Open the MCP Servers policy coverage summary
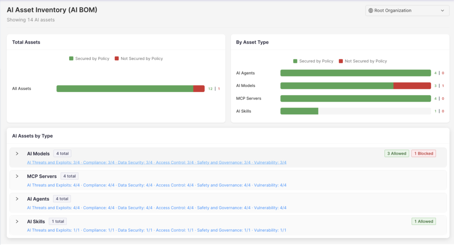This screenshot has width=454, height=245. (x=157, y=185)
